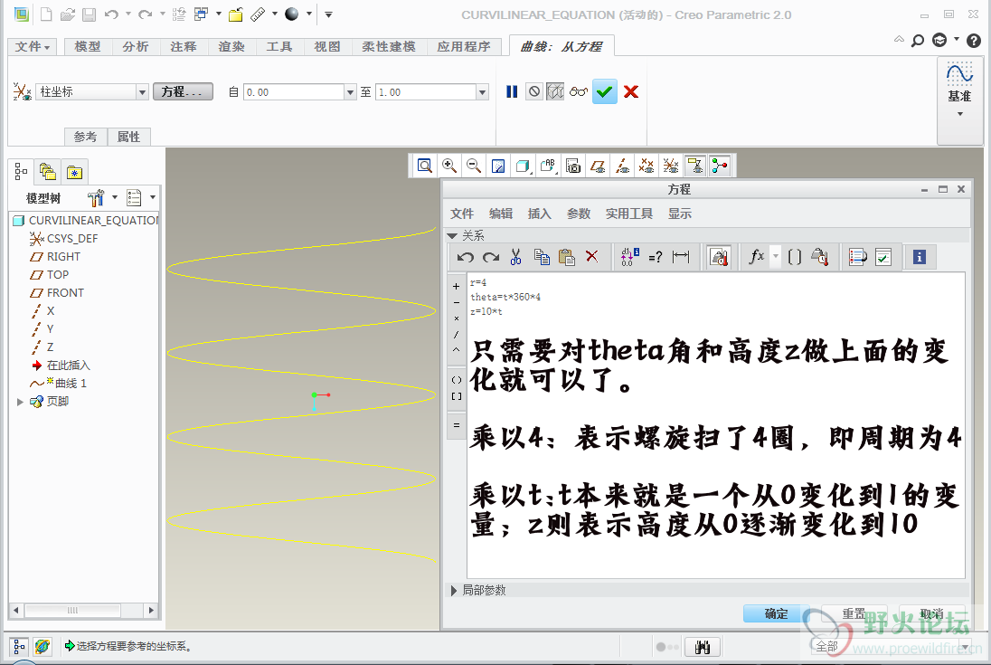The image size is (991, 665).
Task: Click the 确定 OK button in equation dialog
Action: coord(776,613)
